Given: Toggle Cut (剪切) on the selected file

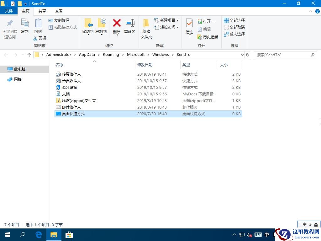Looking at the screenshot, I should click(x=40, y=38).
